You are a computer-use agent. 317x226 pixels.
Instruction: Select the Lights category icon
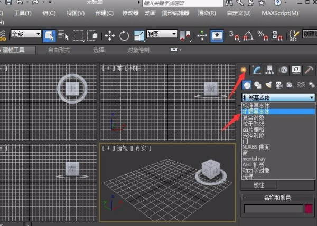coord(268,85)
